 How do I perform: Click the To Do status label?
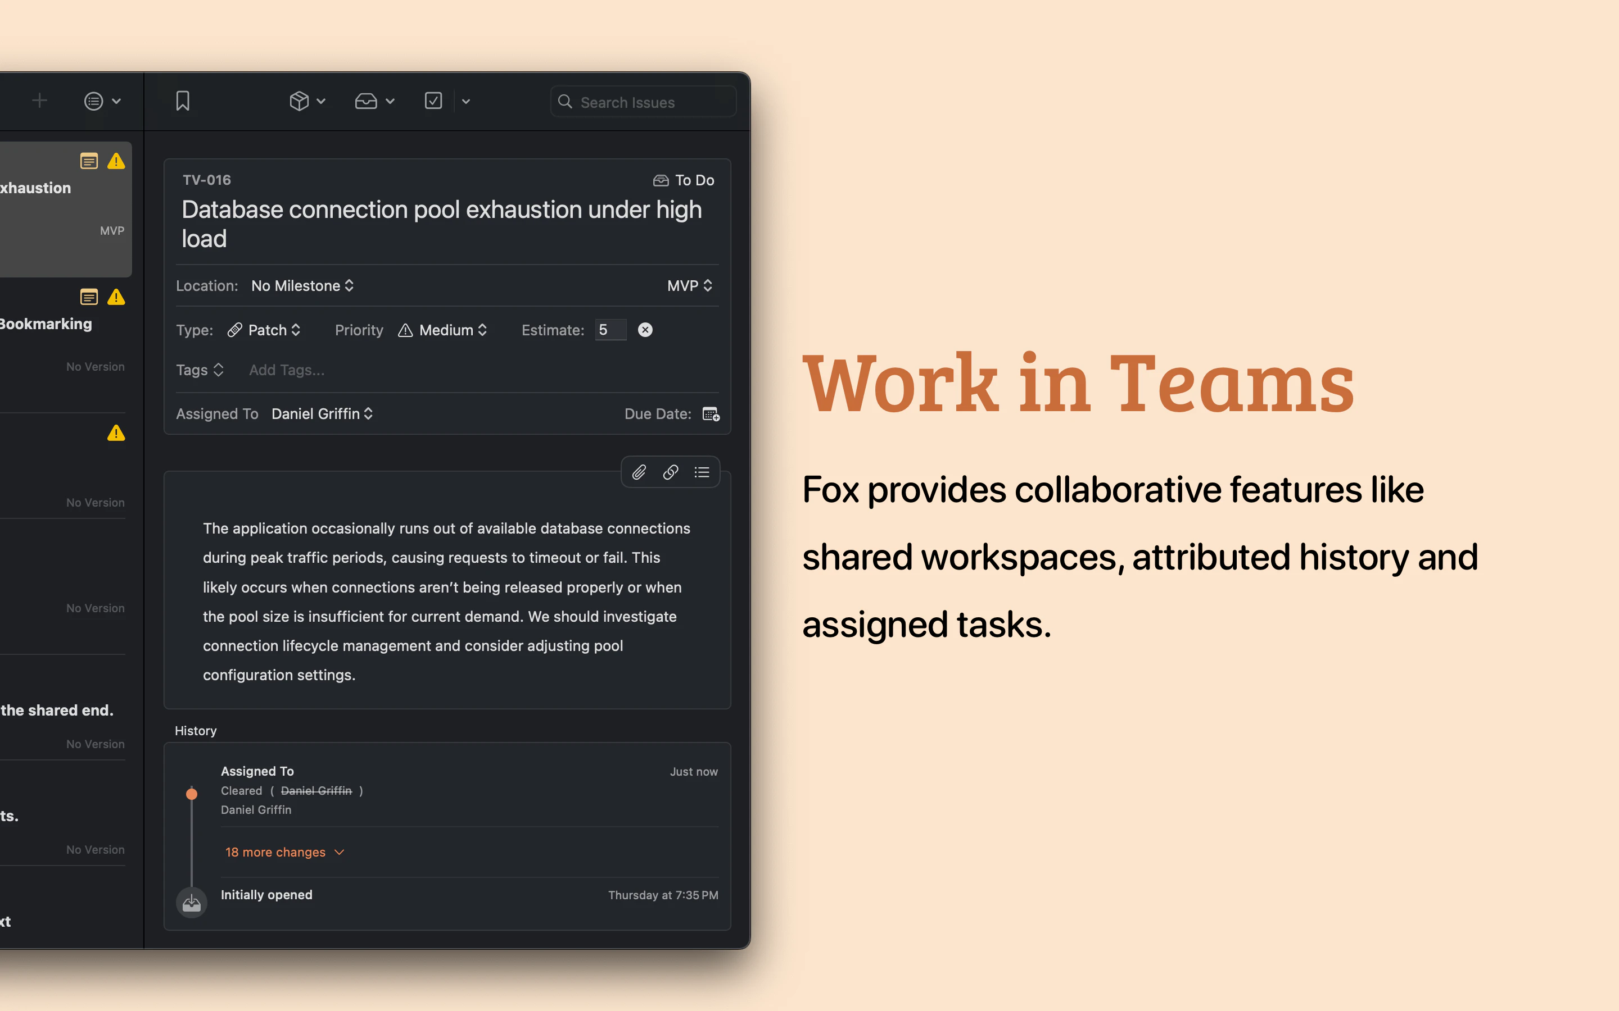[x=694, y=180]
